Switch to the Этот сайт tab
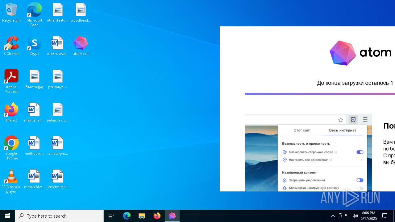This screenshot has width=395, height=222. (302, 130)
